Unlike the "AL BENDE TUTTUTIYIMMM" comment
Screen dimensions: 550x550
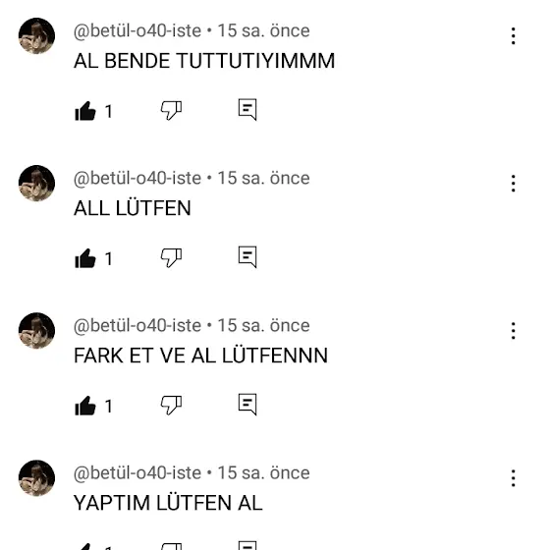coord(85,111)
